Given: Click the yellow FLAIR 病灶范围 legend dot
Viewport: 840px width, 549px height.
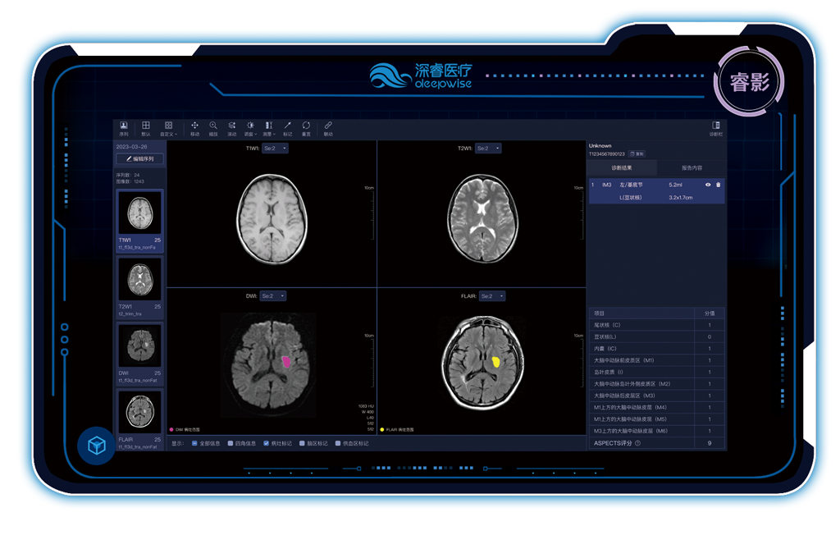Looking at the screenshot, I should [382, 429].
